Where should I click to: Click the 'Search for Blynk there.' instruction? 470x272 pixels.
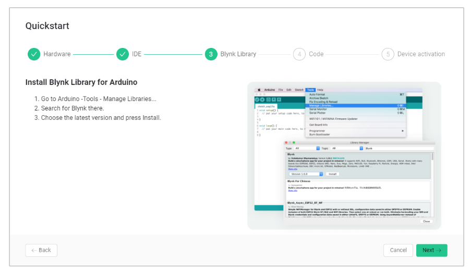click(72, 108)
